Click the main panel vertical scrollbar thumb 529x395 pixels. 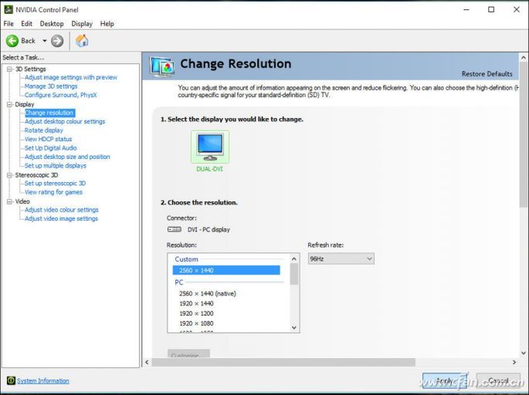pyautogui.click(x=524, y=135)
